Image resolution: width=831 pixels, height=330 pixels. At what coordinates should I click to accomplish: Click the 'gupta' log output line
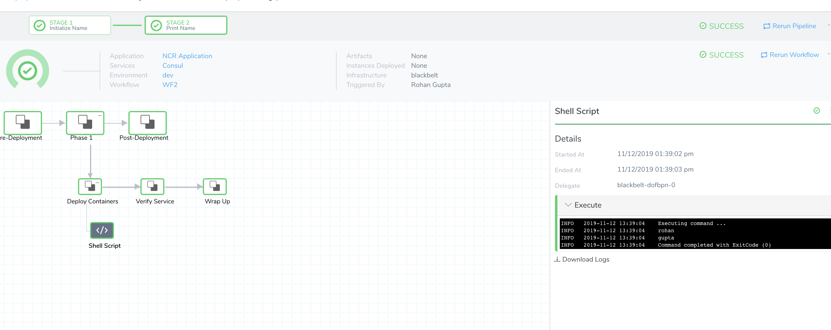pos(666,238)
